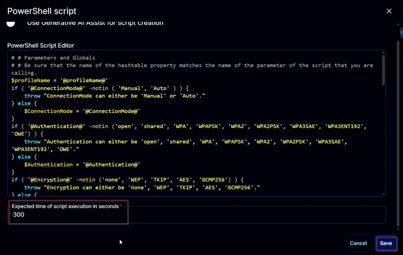This screenshot has width=403, height=255.
Task: Click the 'Be sure that the name' comment line
Action: point(192,69)
